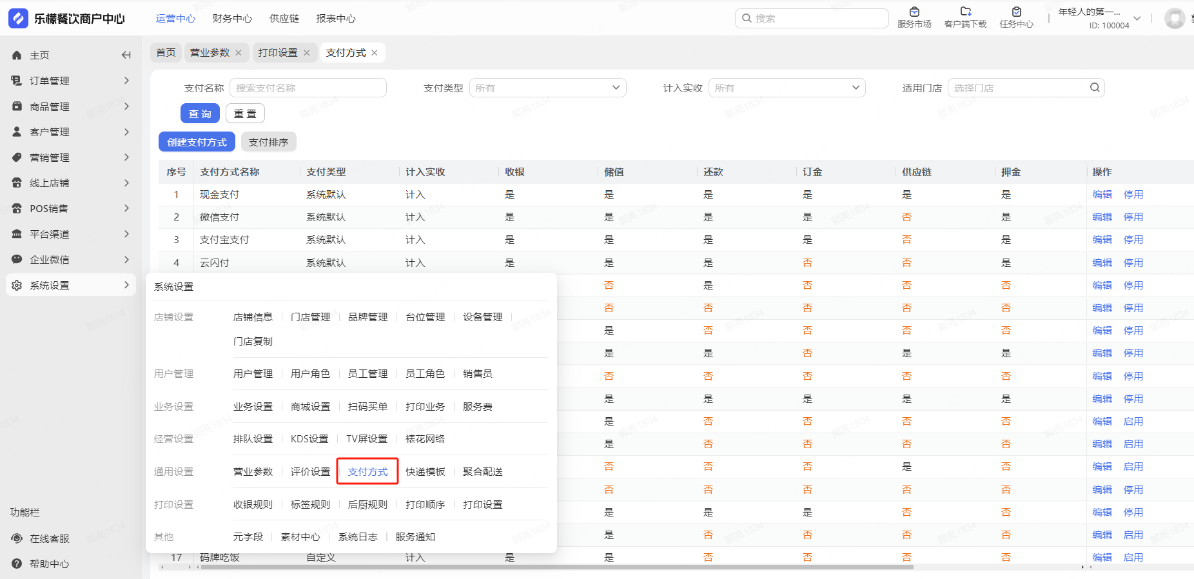Switch to 报表中心 top menu
The image size is (1194, 579).
coord(336,19)
